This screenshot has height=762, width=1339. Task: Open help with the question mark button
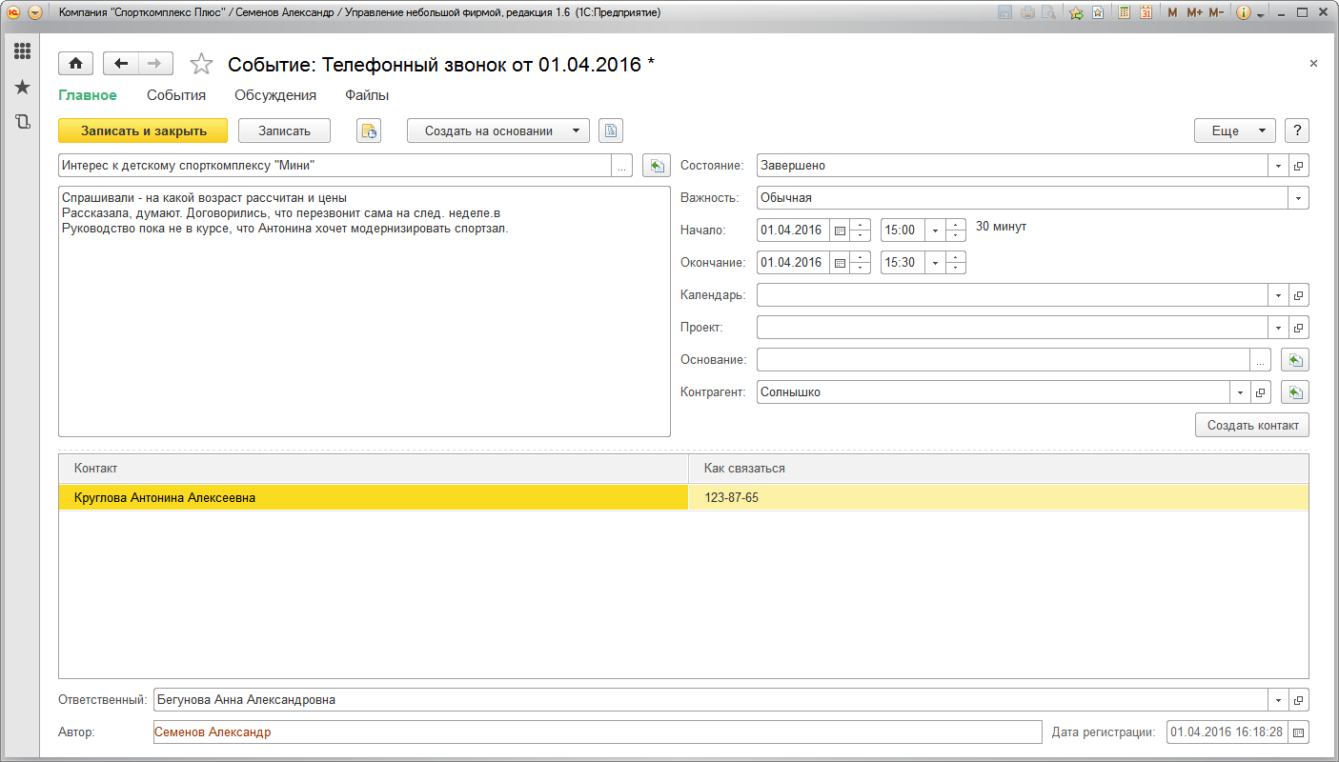pyautogui.click(x=1296, y=130)
